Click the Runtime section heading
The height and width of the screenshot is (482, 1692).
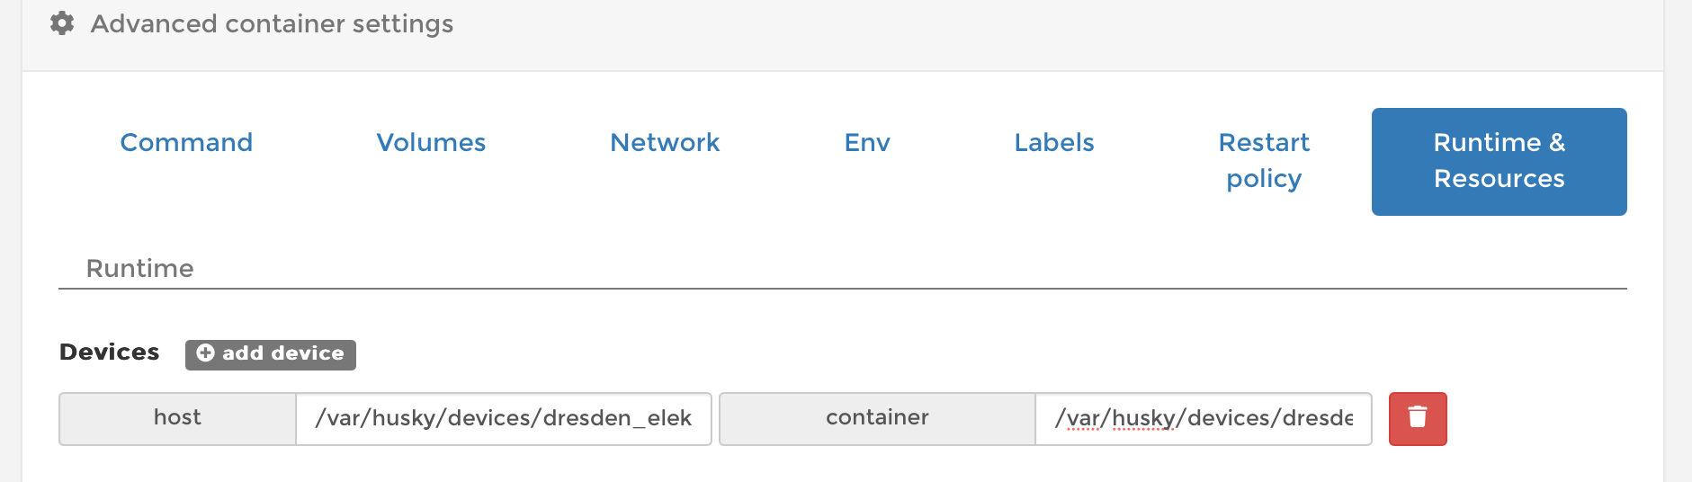(139, 268)
